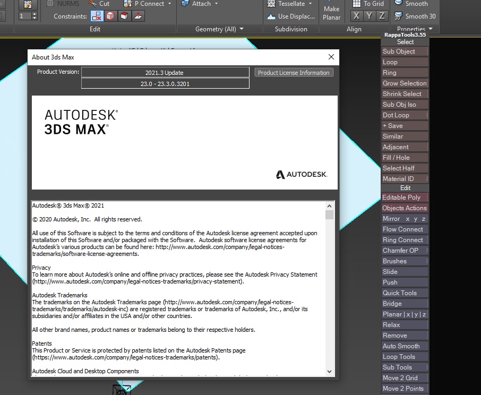
Task: Click the 2021.3 Update version field
Action: click(165, 73)
